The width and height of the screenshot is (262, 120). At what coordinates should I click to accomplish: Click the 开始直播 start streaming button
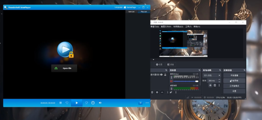[x=234, y=75]
